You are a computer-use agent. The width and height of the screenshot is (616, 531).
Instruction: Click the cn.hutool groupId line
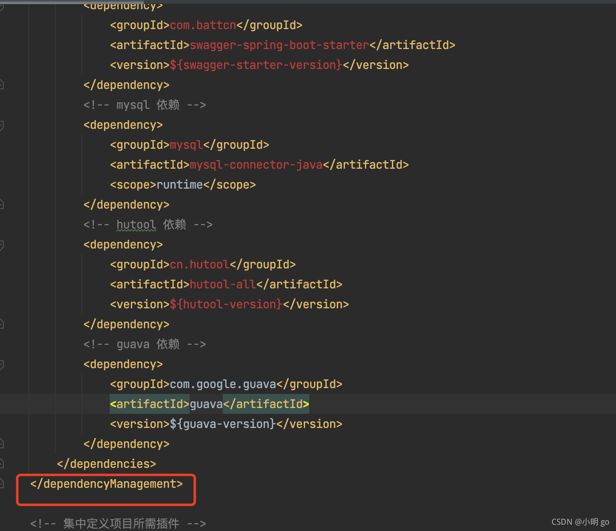203,265
